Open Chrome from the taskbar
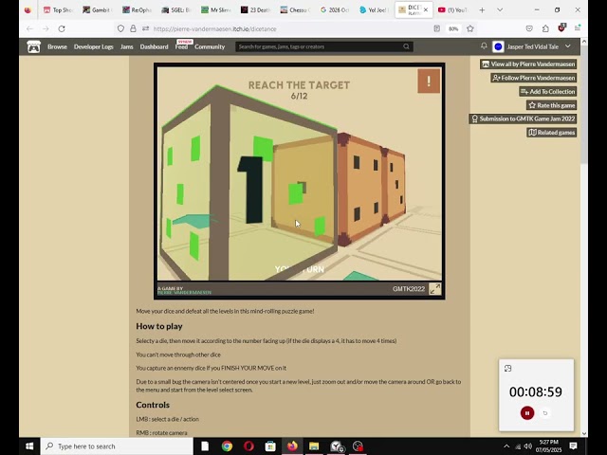 (227, 446)
